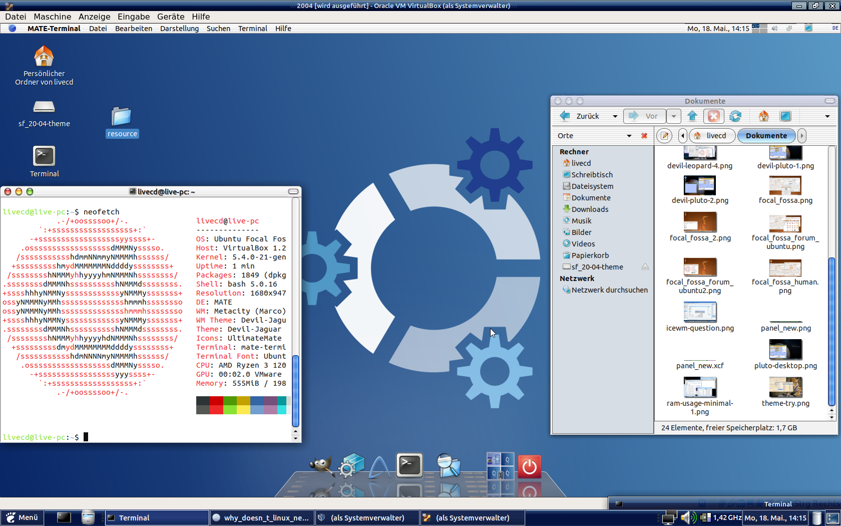
Task: Select the Dokumente path bar button
Action: (766, 136)
